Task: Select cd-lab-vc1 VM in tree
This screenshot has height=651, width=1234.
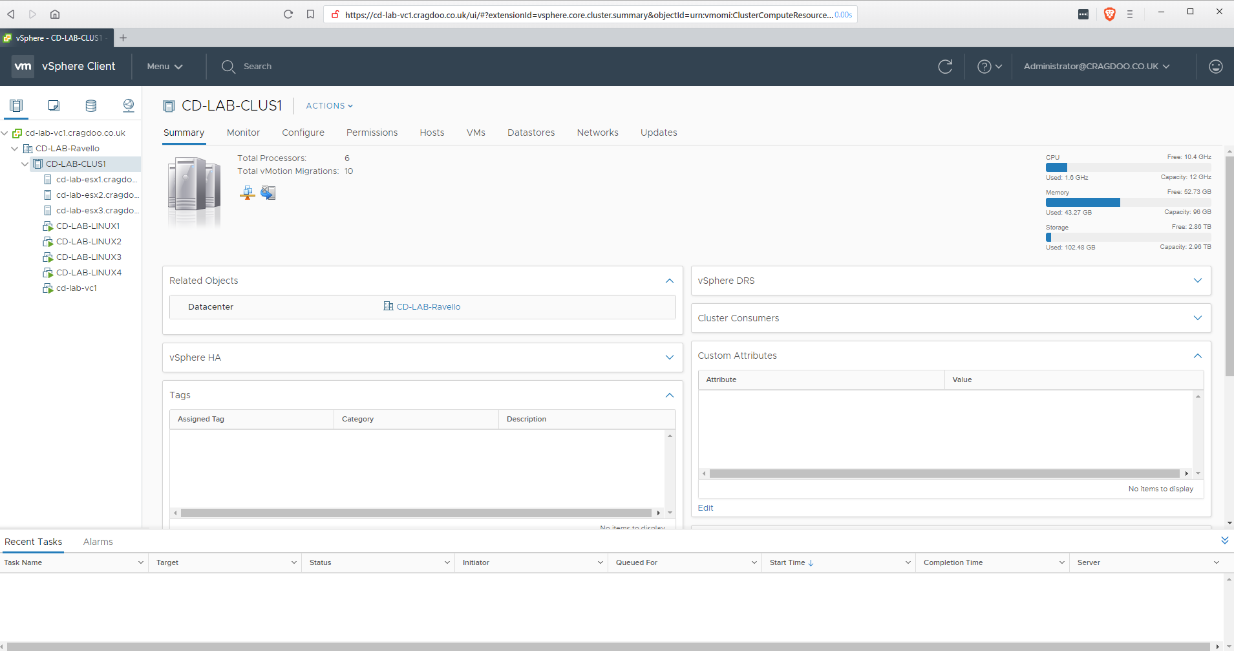Action: (x=76, y=288)
